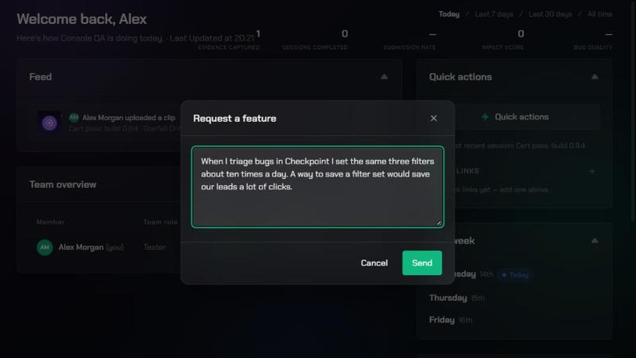Open the Quick actions lightning button
Image resolution: width=636 pixels, height=358 pixels.
[515, 117]
